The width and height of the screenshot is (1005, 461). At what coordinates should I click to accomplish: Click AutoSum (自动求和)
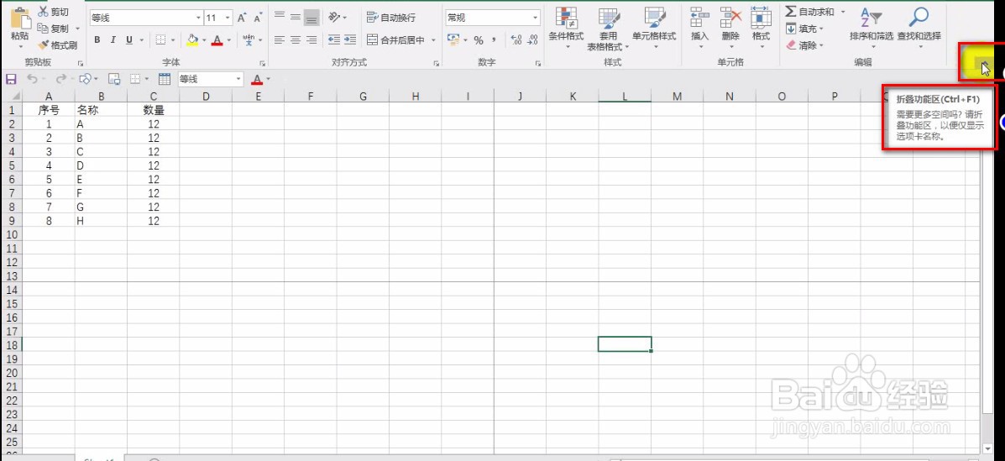pyautogui.click(x=810, y=13)
